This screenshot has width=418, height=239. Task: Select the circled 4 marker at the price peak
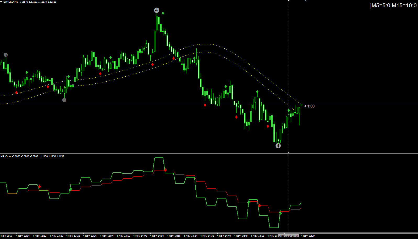point(156,10)
